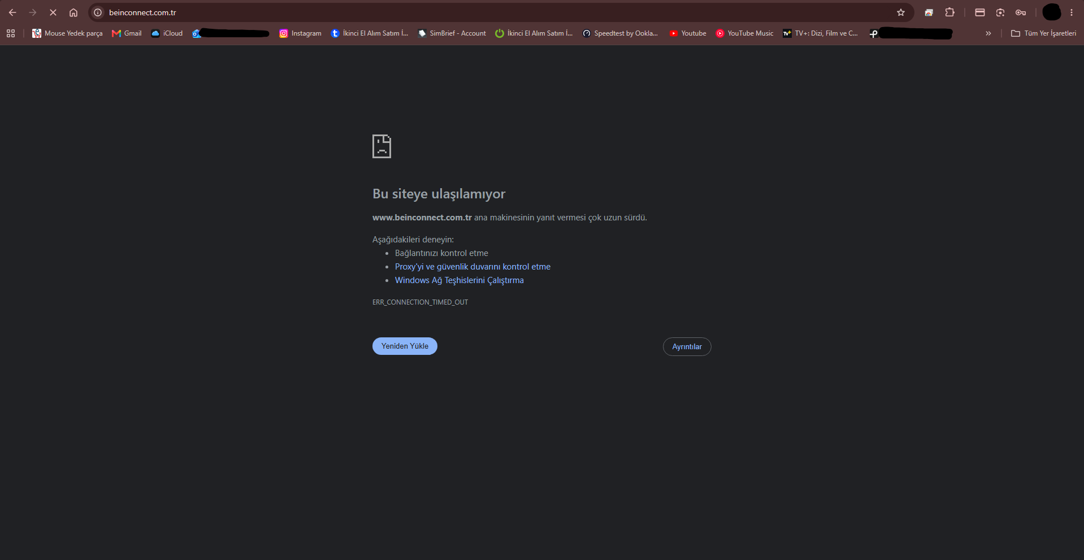Open Youtube bookmark
This screenshot has width=1084, height=560.
pos(688,33)
